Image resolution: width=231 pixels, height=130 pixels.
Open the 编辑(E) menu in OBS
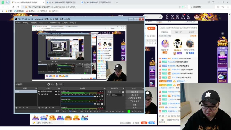tap(26, 23)
